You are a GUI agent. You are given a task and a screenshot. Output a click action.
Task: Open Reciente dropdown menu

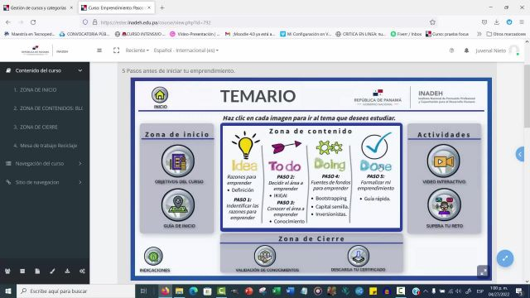click(x=137, y=50)
